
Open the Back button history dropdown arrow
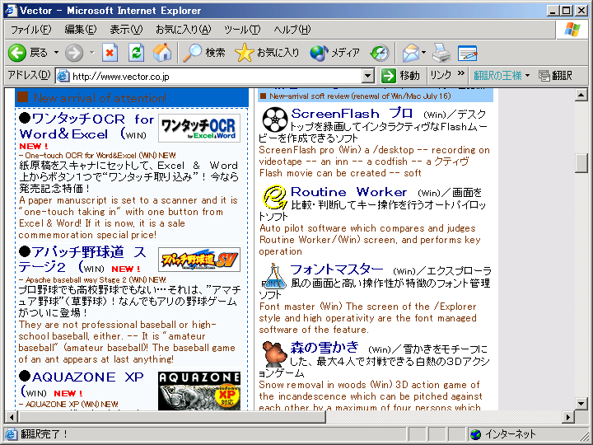coord(56,53)
